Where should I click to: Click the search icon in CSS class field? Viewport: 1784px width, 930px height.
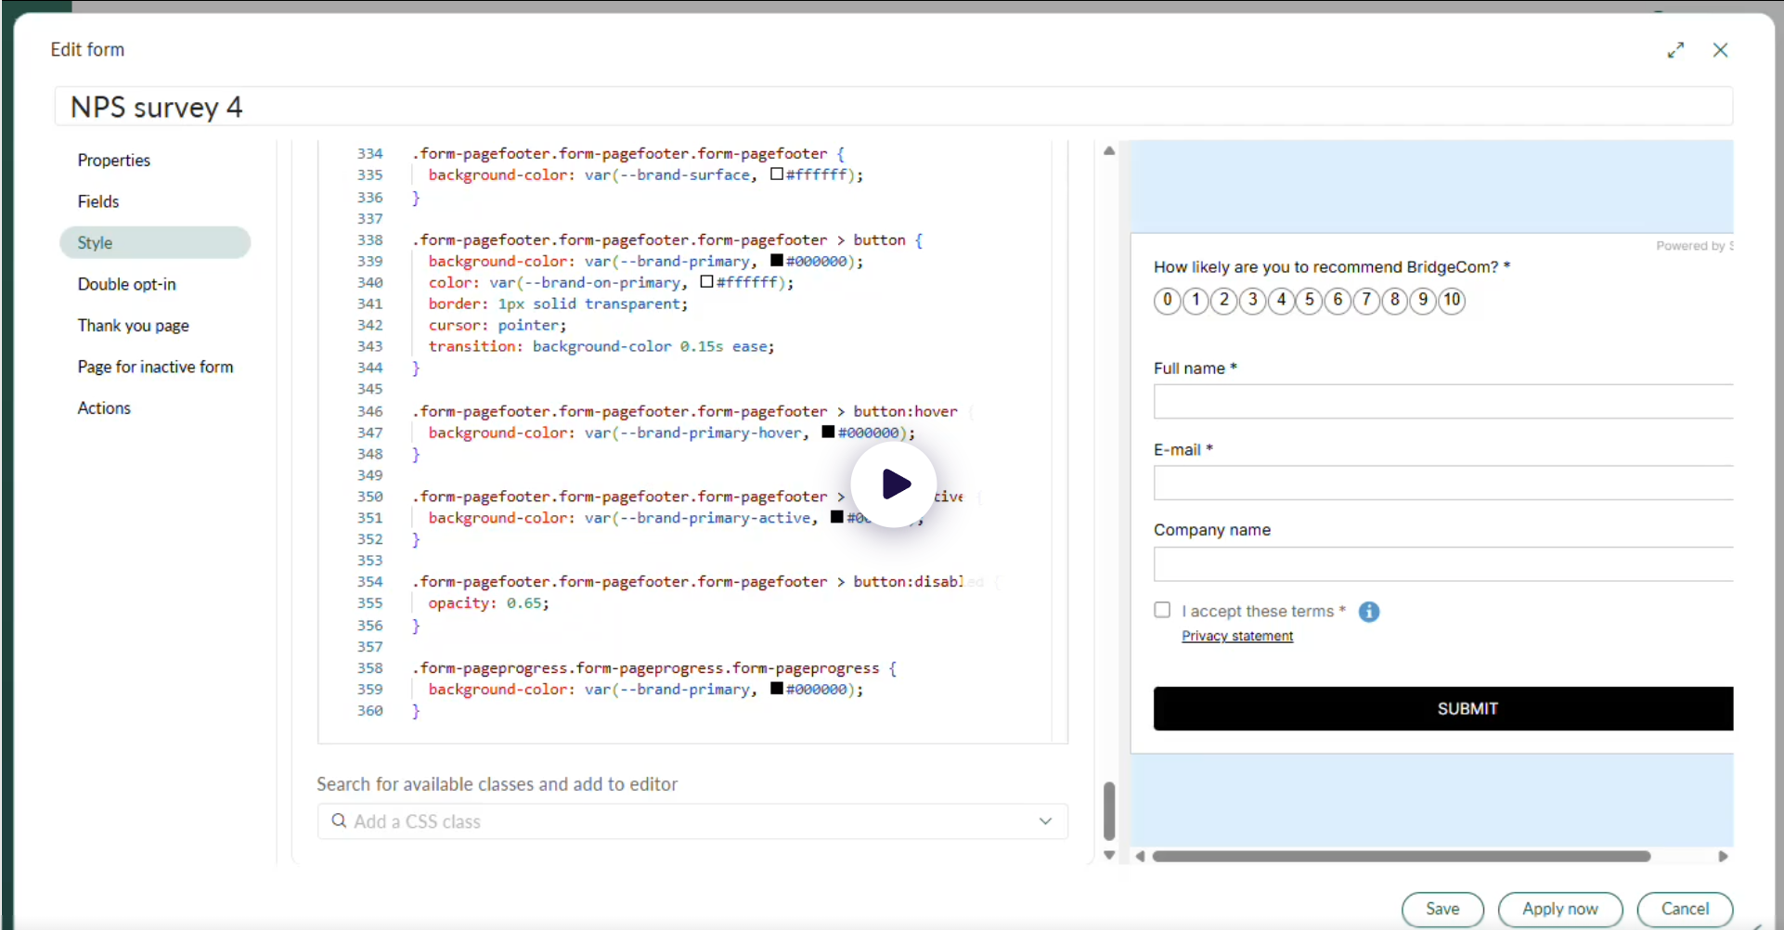click(x=339, y=821)
